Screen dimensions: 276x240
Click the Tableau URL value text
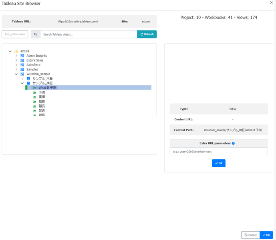click(x=78, y=22)
